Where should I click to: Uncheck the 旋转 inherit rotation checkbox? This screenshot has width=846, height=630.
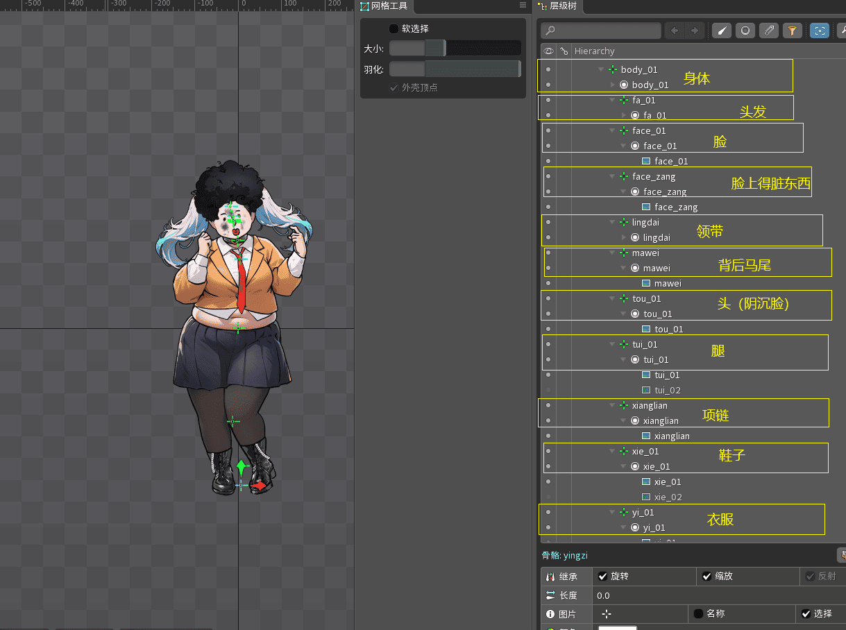click(602, 577)
